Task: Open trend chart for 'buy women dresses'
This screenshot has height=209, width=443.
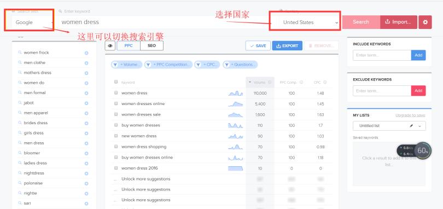Action: [x=235, y=125]
